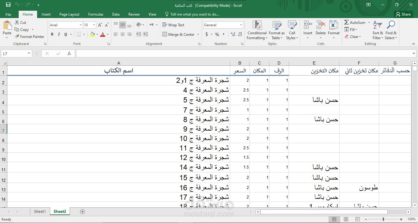Switch to the Formulas tab

pyautogui.click(x=96, y=14)
